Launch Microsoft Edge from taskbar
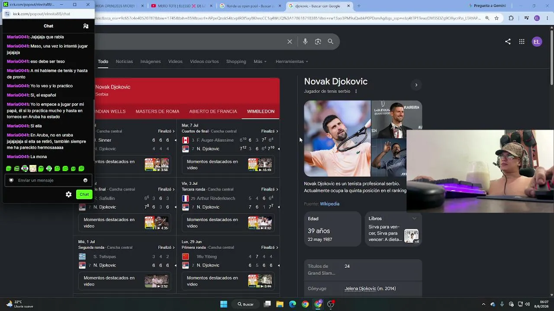The height and width of the screenshot is (311, 554). 293,304
